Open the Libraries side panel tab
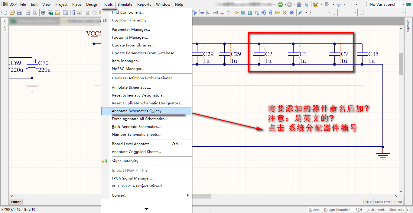This screenshot has width=413, height=213. click(x=408, y=26)
